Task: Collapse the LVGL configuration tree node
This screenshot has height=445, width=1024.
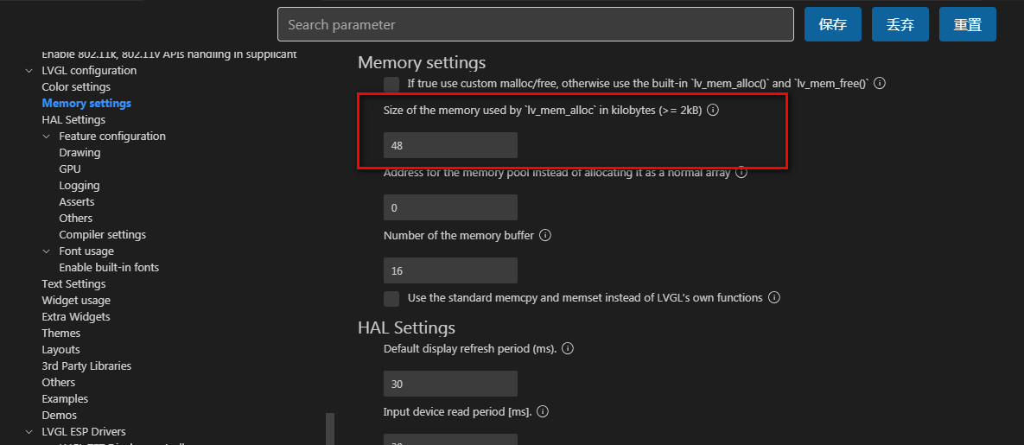Action: (29, 71)
